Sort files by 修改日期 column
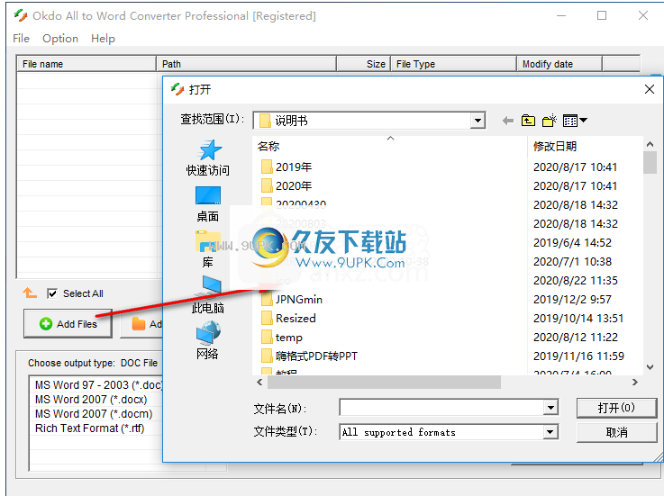Image resolution: width=664 pixels, height=496 pixels. pos(585,147)
